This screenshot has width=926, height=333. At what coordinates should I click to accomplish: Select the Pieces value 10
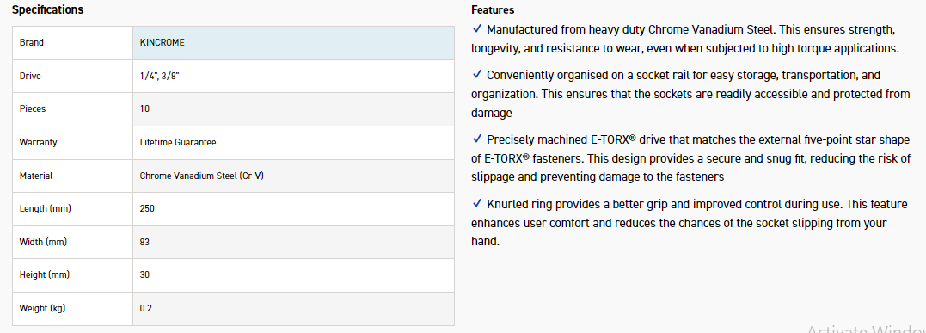pos(144,108)
